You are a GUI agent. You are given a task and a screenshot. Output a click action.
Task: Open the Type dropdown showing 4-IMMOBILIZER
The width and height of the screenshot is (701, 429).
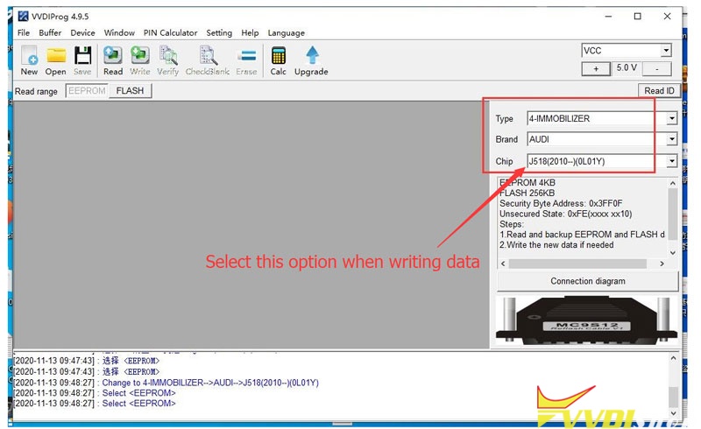pyautogui.click(x=671, y=118)
